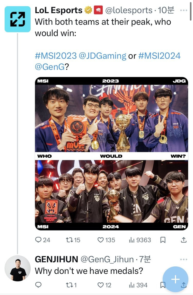Open GENJIHUN's profile picture

[x=18, y=268]
